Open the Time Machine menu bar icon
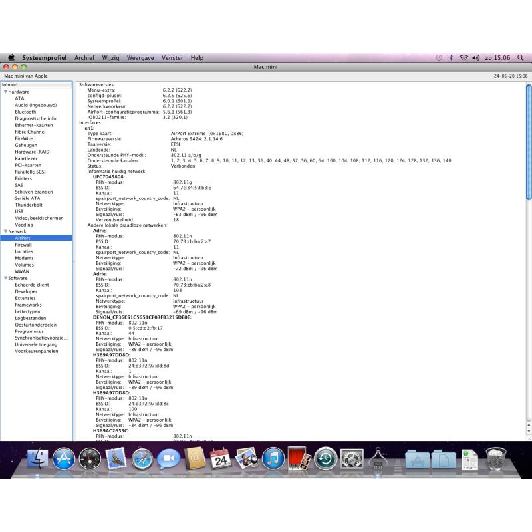532x532 pixels. tap(439, 57)
